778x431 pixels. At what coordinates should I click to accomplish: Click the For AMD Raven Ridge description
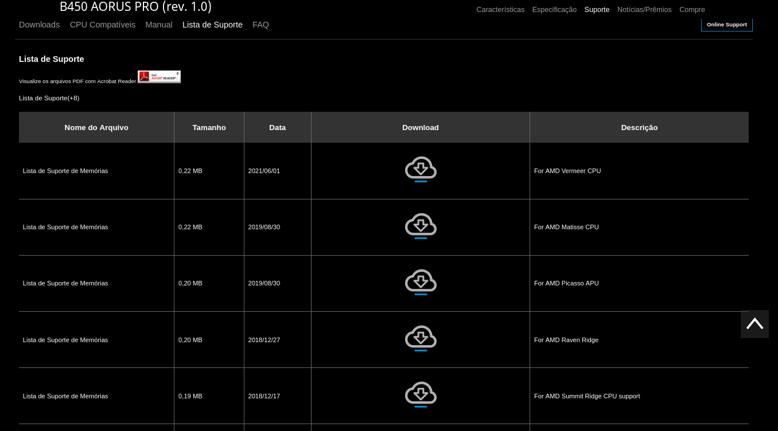(566, 340)
